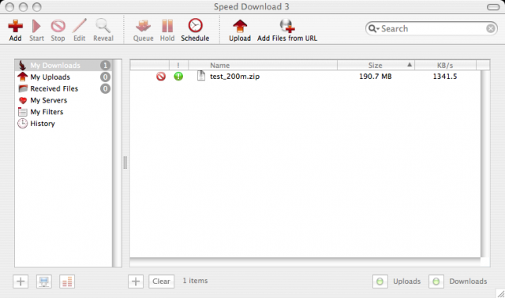Select My Downloads in the sidebar
The height and width of the screenshot is (298, 505).
[x=63, y=65]
